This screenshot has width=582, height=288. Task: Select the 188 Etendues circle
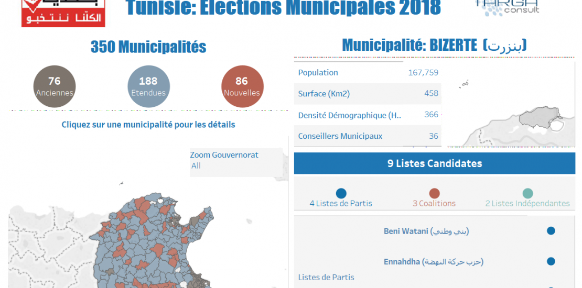148,87
